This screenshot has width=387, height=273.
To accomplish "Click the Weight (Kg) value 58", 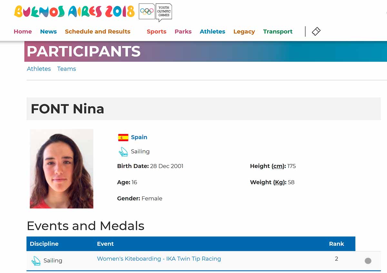I will pyautogui.click(x=291, y=182).
